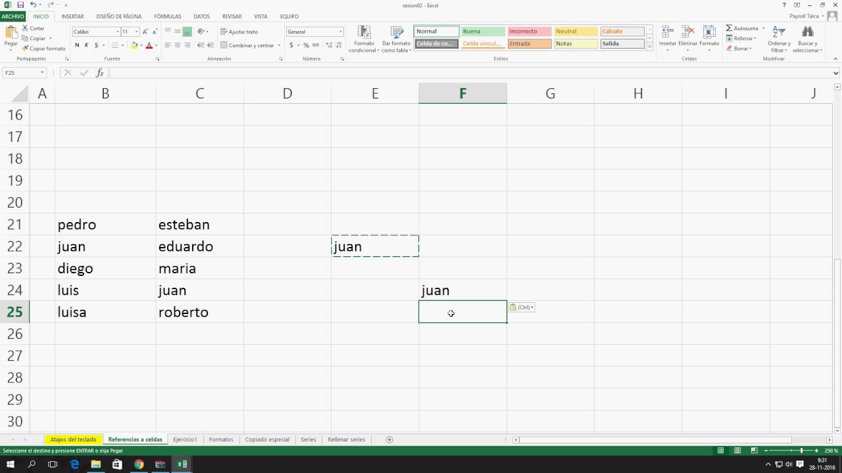Click the Pegar paste icon

pos(11,33)
